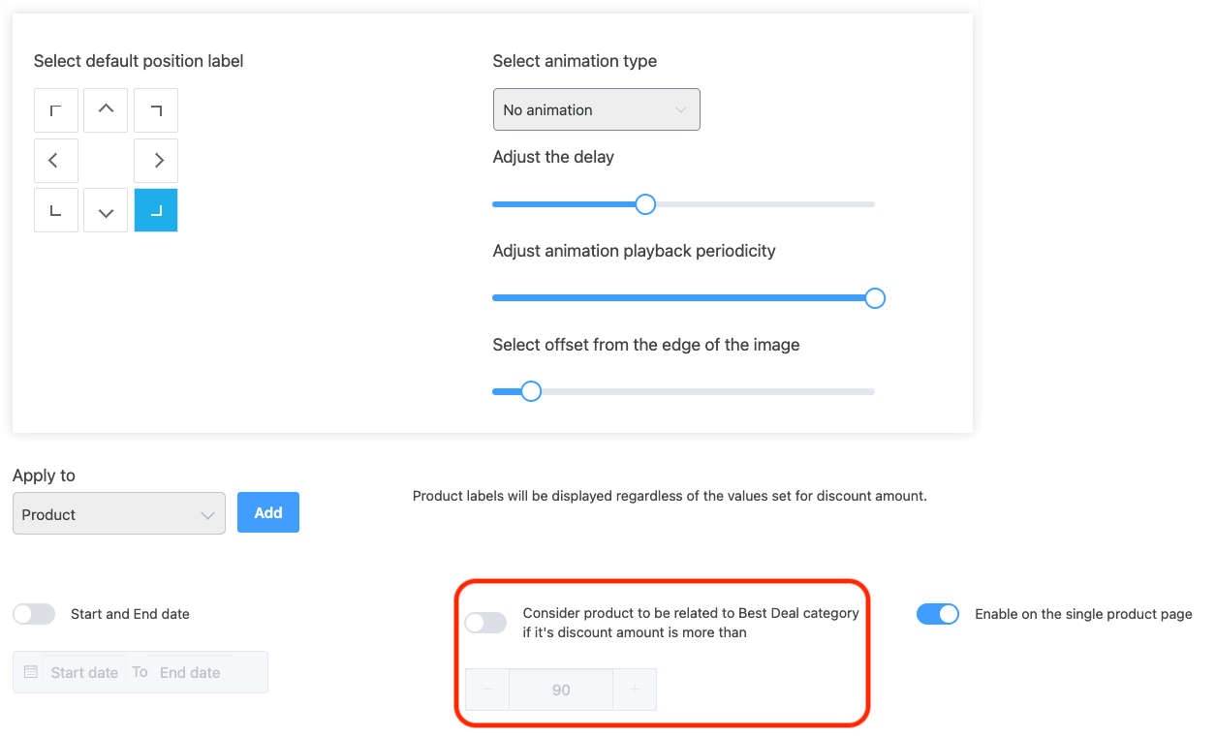Select the top-center position label arrow
This screenshot has height=736, width=1216.
click(x=105, y=110)
